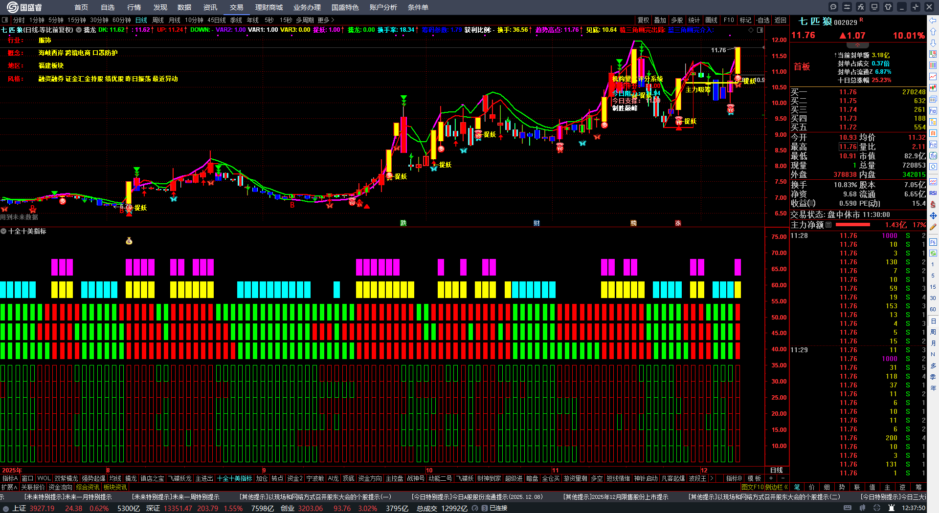Click the FS icon in right sidebar
Image resolution: width=939 pixels, height=513 pixels.
click(933, 242)
